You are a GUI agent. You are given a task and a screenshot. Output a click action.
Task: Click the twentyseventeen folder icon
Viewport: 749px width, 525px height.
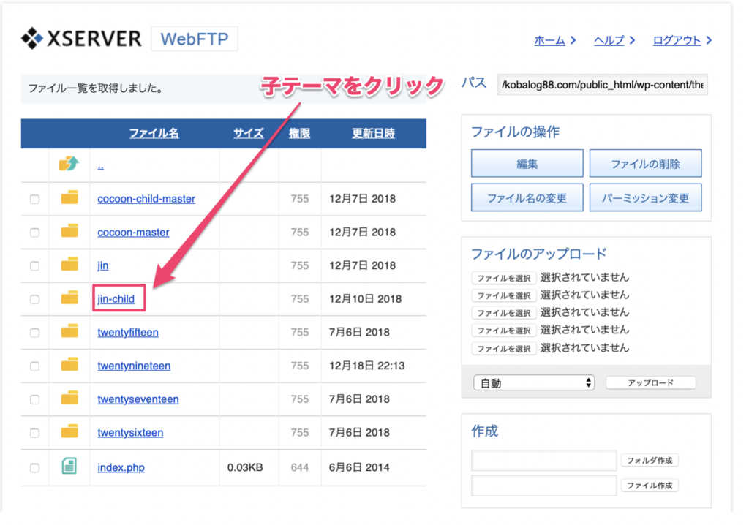(x=69, y=398)
